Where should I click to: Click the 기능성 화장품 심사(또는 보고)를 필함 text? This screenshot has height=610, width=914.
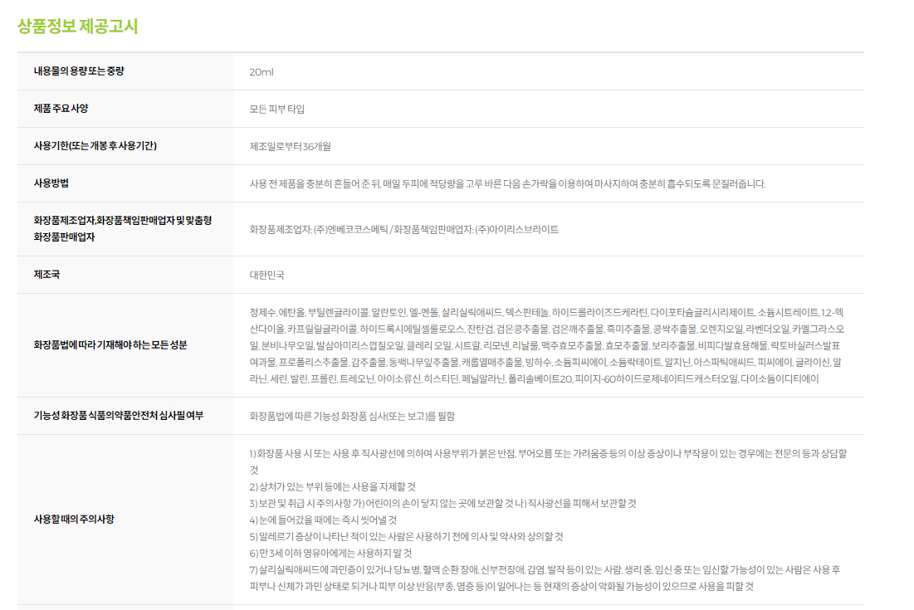(352, 417)
